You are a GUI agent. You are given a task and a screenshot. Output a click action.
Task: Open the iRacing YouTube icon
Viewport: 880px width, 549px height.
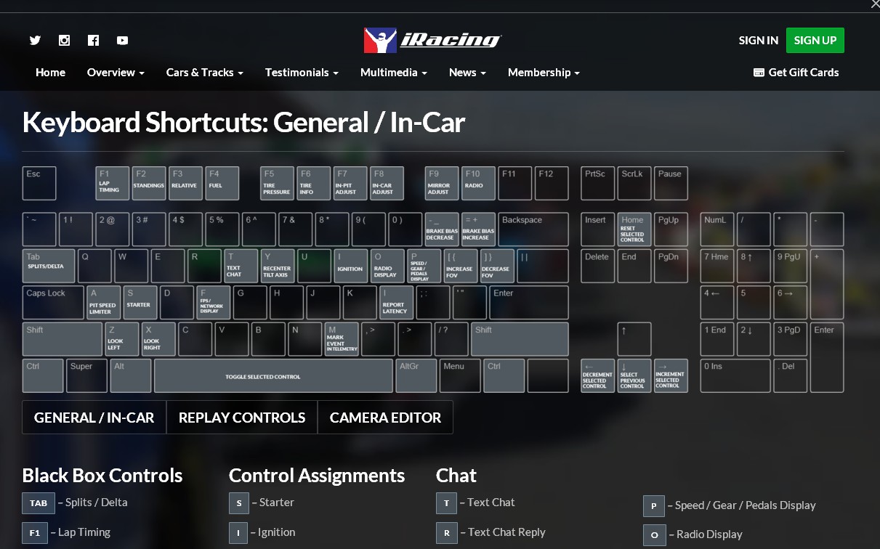[122, 41]
